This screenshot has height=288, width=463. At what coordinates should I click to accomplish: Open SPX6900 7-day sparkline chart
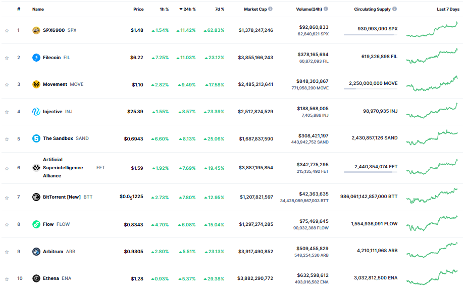point(432,29)
